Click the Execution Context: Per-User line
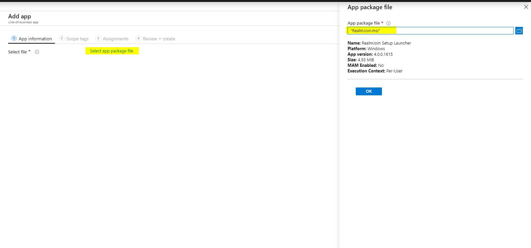The image size is (531, 248). [375, 71]
